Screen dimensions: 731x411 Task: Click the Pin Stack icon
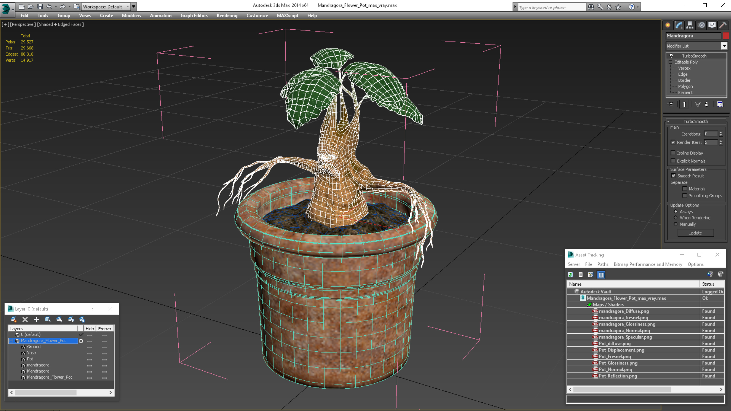671,104
